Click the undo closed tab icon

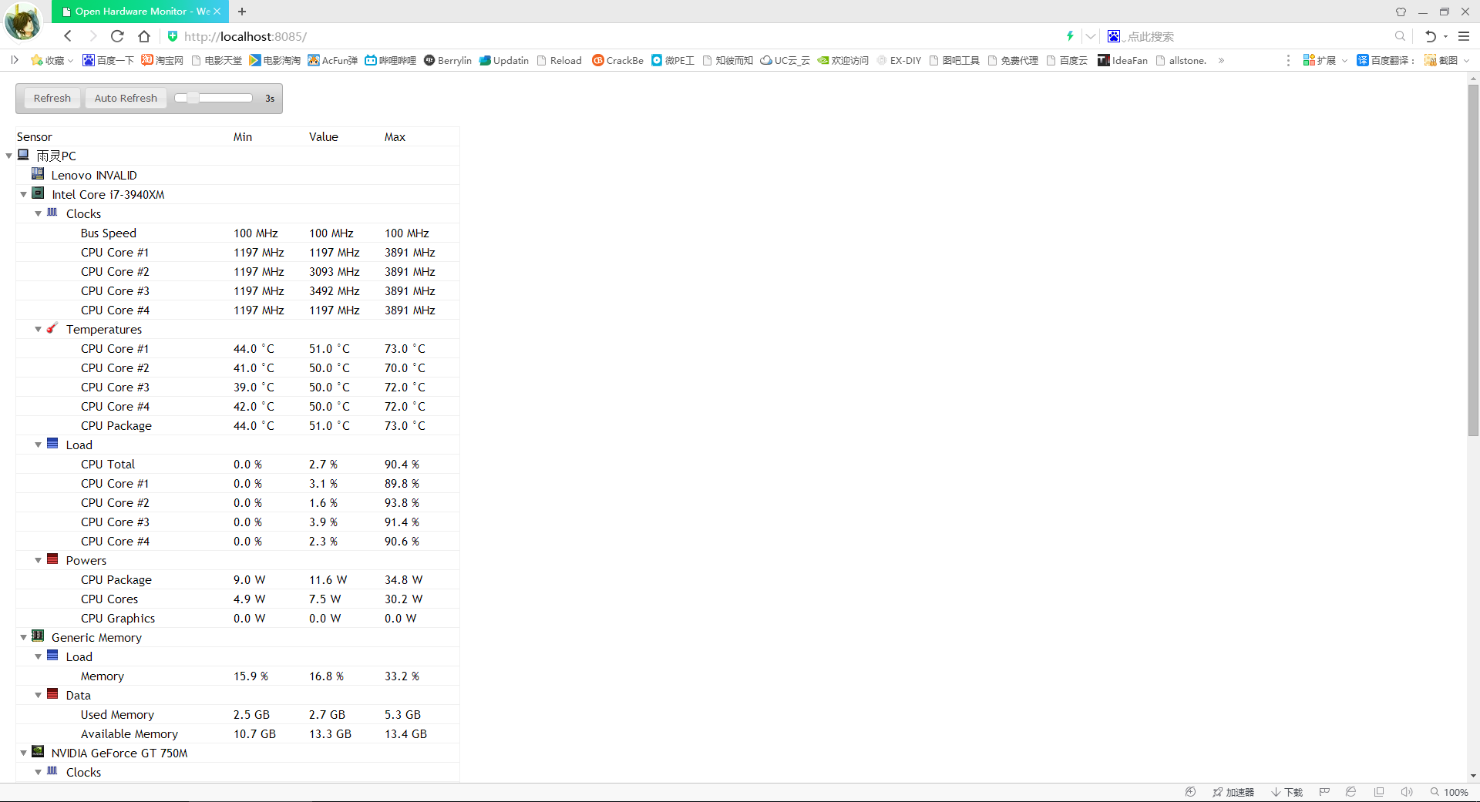click(x=1431, y=36)
